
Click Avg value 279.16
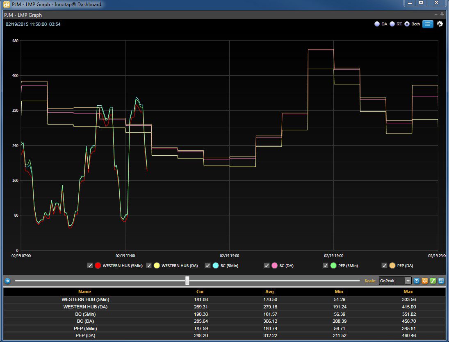click(270, 307)
